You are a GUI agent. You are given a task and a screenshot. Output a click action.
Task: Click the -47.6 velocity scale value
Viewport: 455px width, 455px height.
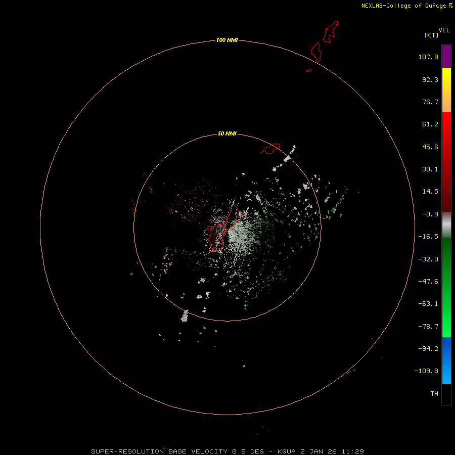pos(428,282)
